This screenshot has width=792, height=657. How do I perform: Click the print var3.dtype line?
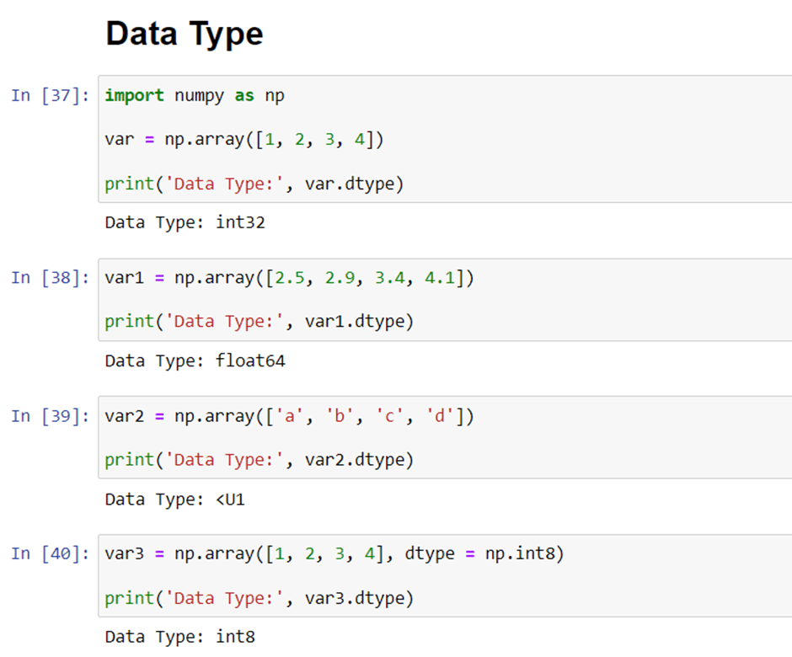pyautogui.click(x=260, y=598)
